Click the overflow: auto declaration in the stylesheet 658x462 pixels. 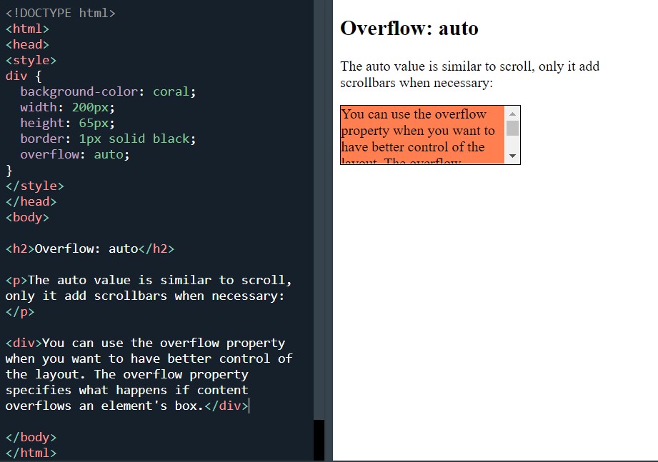[x=75, y=154]
